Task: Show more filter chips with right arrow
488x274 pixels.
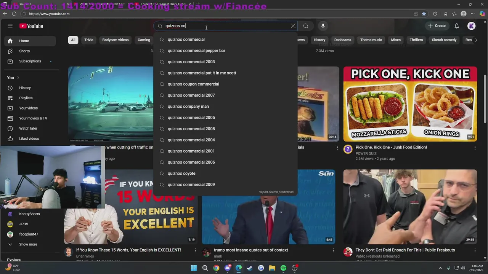Action: [475, 40]
